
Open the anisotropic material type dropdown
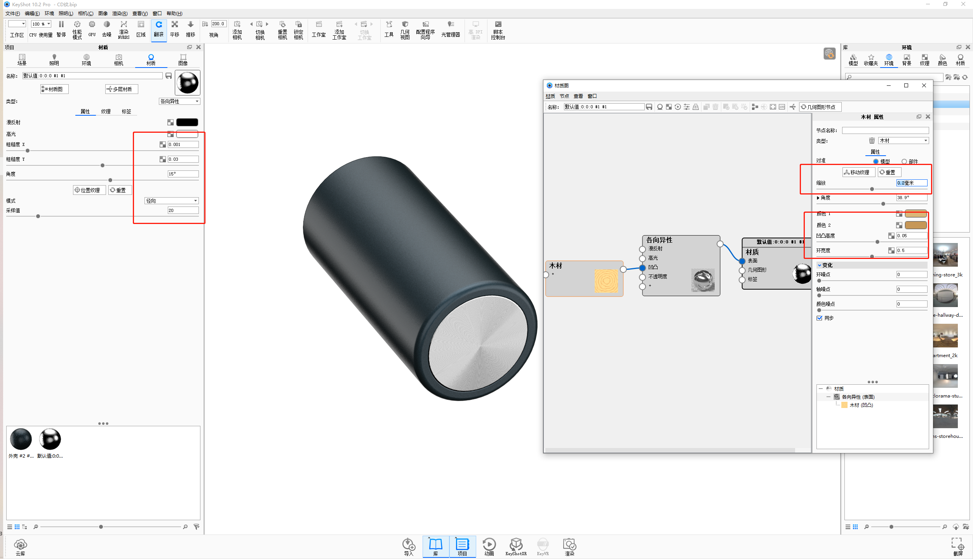click(x=179, y=101)
